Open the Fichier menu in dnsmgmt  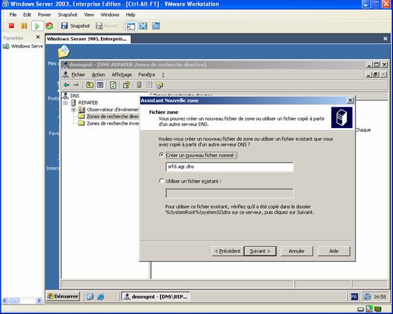[78, 75]
